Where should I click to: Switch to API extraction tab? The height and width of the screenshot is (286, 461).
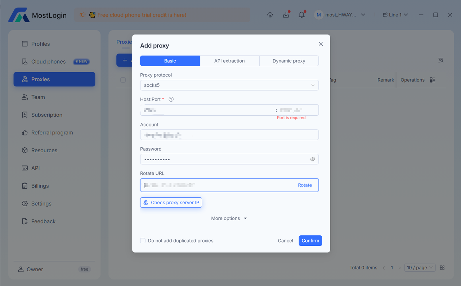229,61
